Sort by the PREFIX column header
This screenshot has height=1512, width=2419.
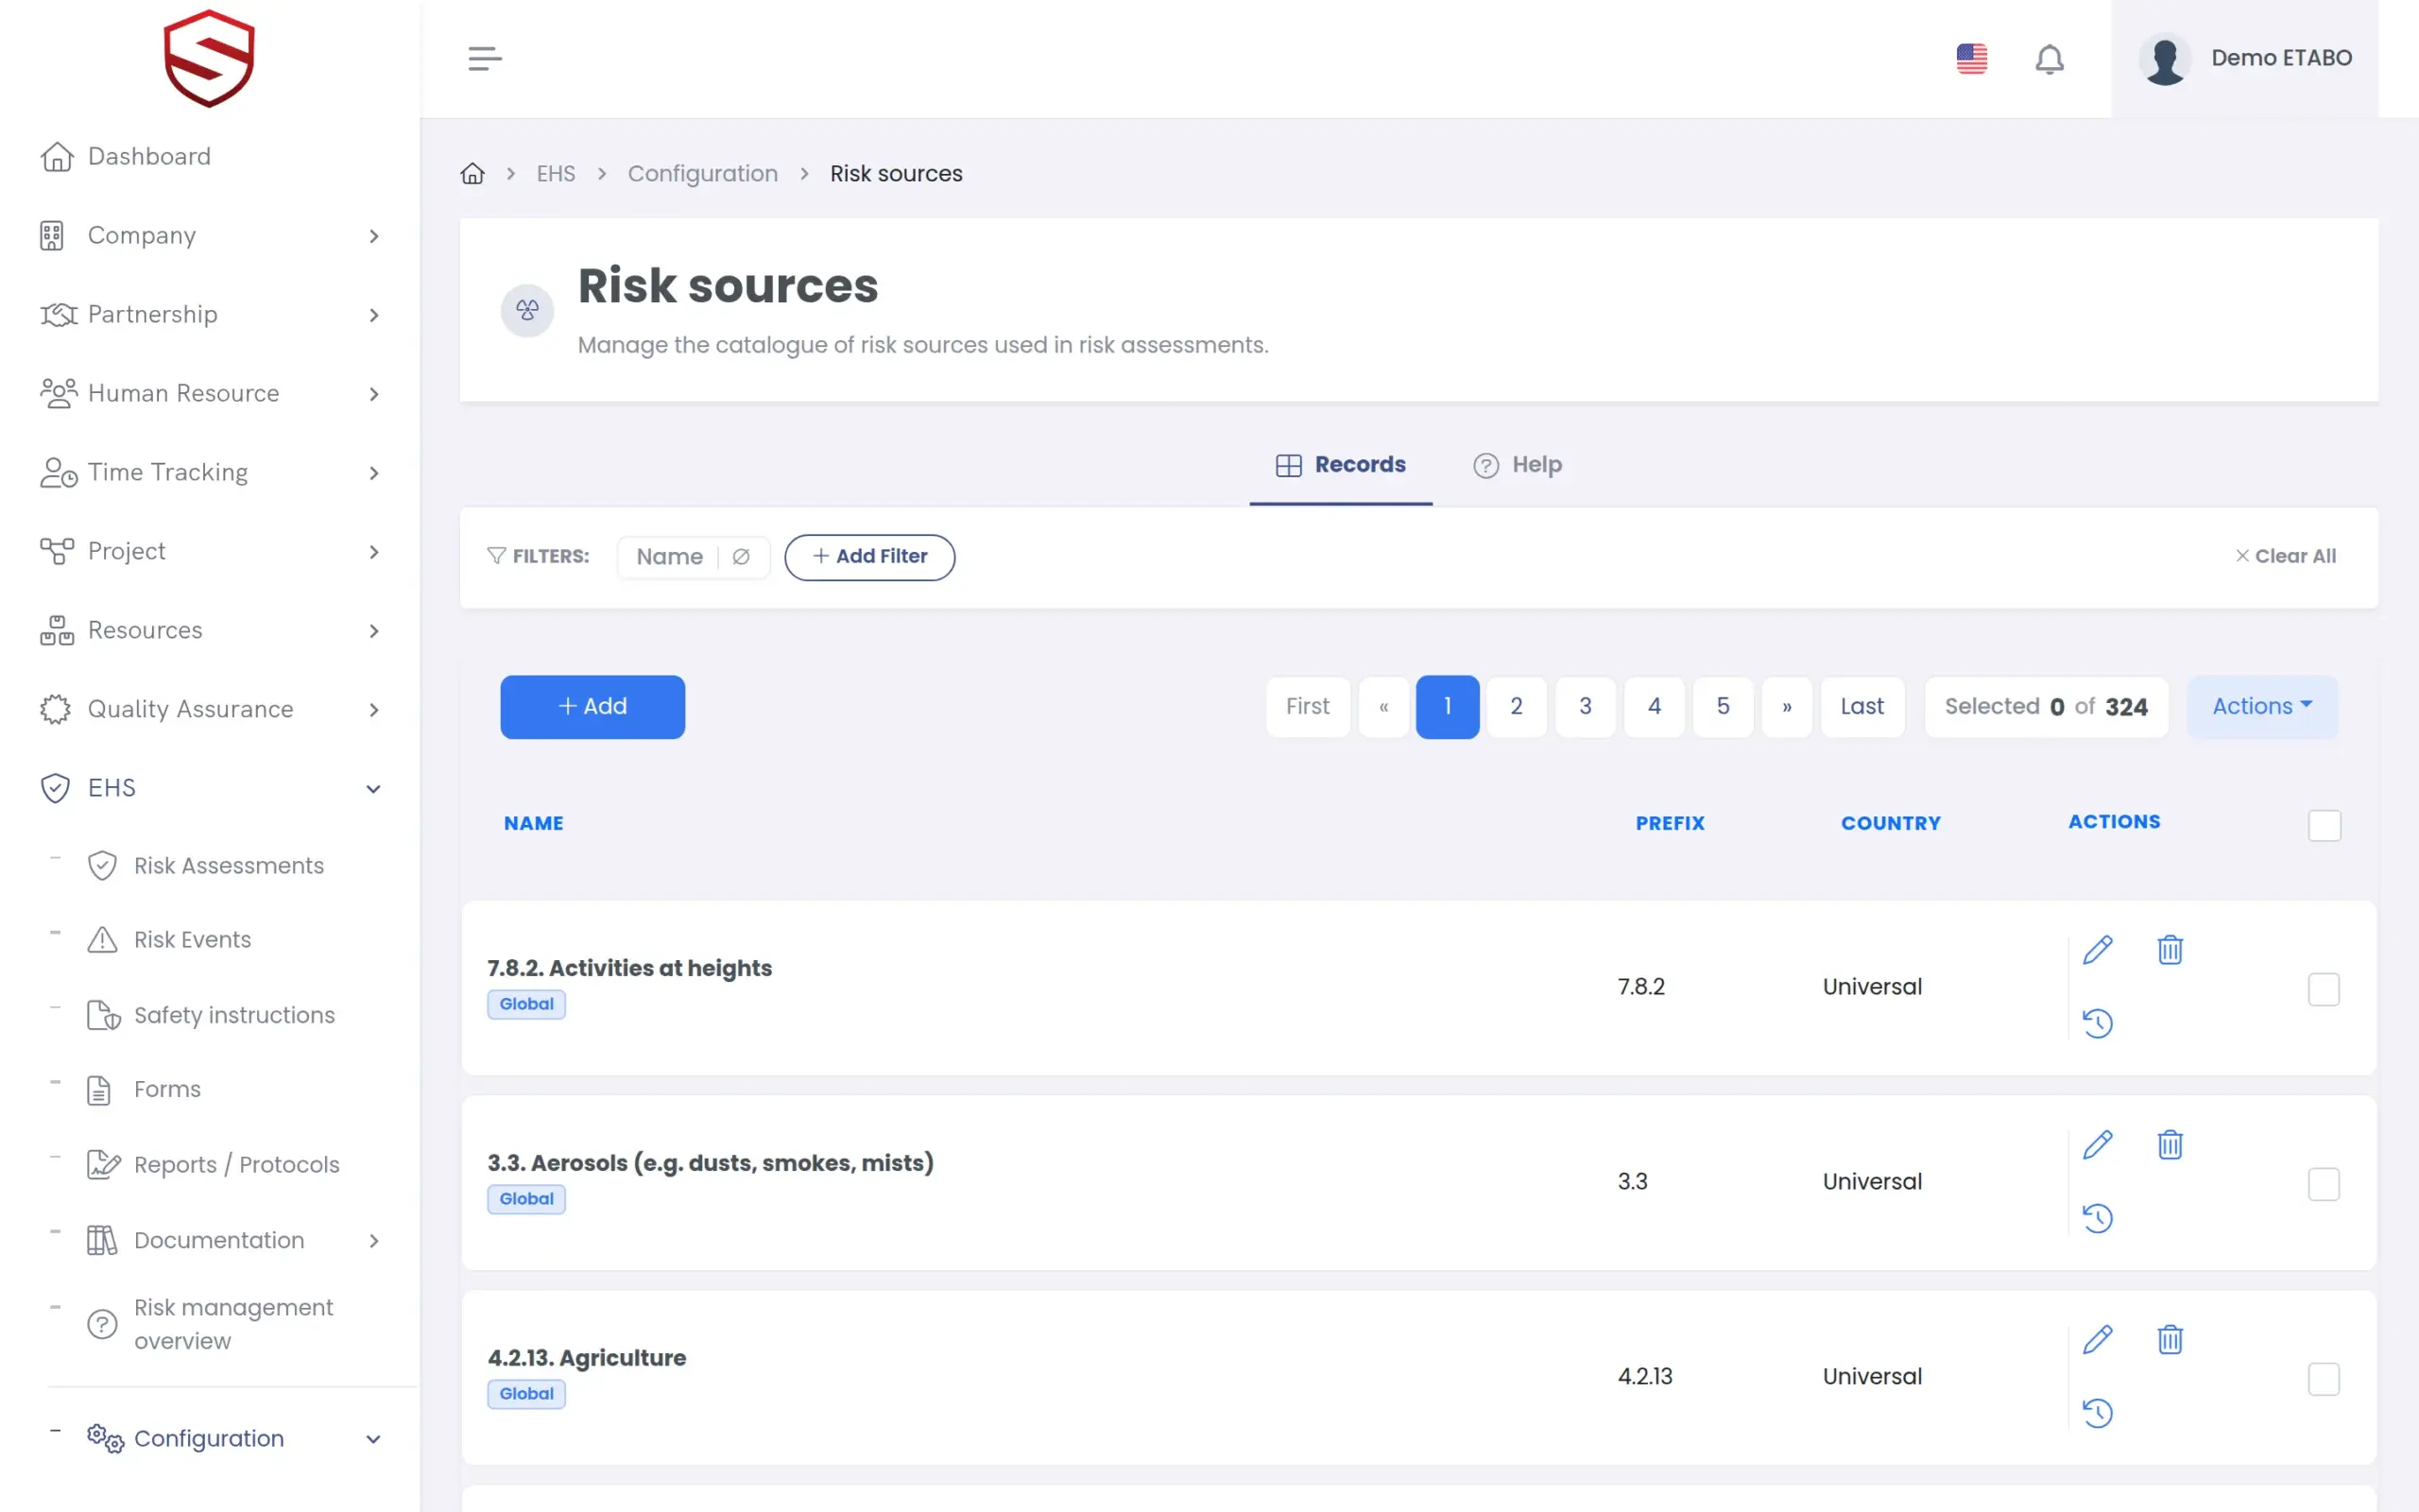pos(1670,824)
